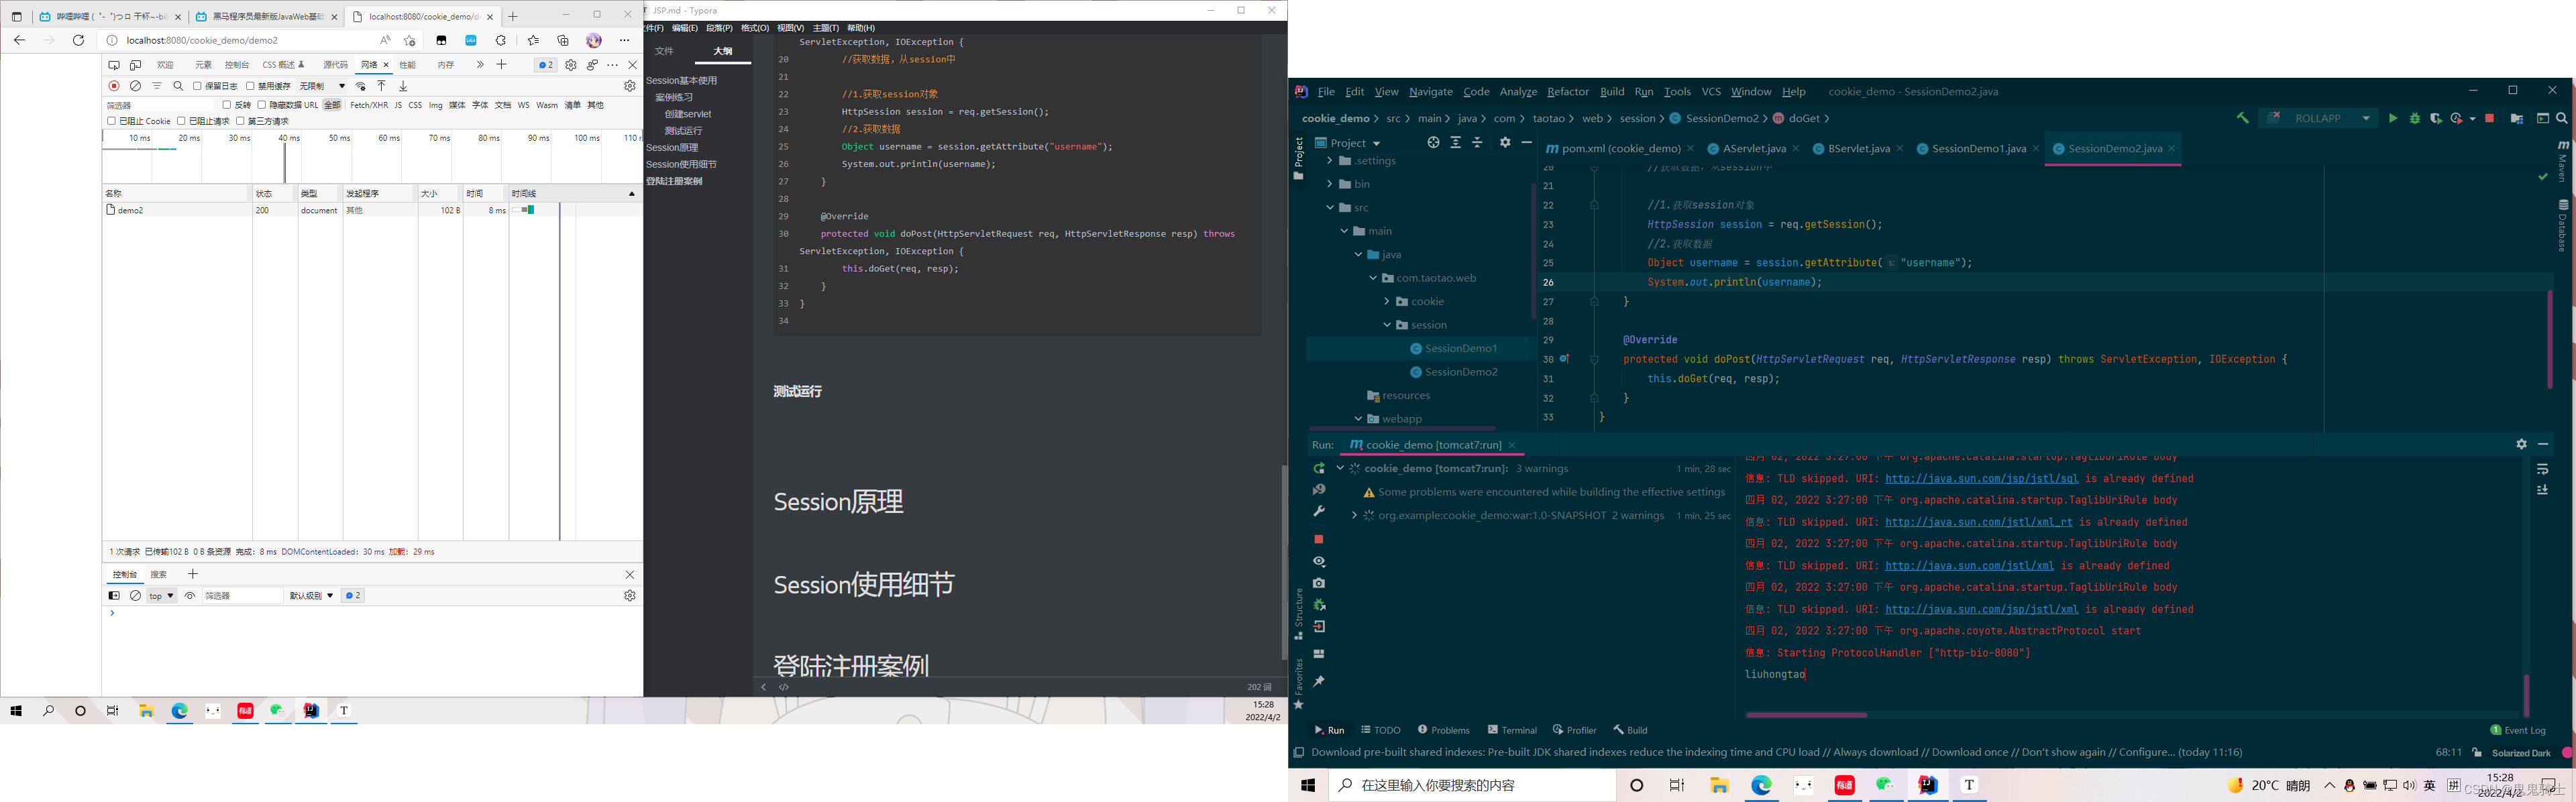
Task: Click the http://java.sun.com/jsp/jstl/sql link
Action: (1981, 478)
